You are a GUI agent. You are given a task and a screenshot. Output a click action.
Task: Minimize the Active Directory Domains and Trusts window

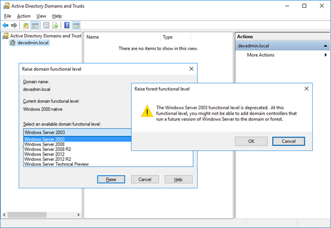pyautogui.click(x=287, y=6)
